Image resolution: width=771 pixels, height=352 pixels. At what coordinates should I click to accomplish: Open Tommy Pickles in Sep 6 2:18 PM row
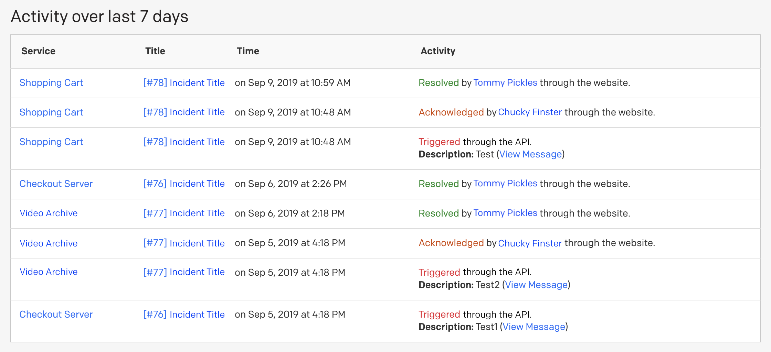click(x=505, y=213)
